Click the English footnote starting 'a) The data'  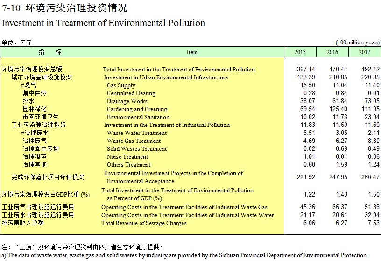185,255
